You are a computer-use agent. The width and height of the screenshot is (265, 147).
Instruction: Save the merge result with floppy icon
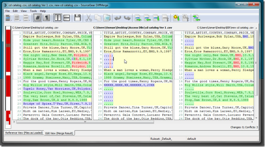[77, 18]
